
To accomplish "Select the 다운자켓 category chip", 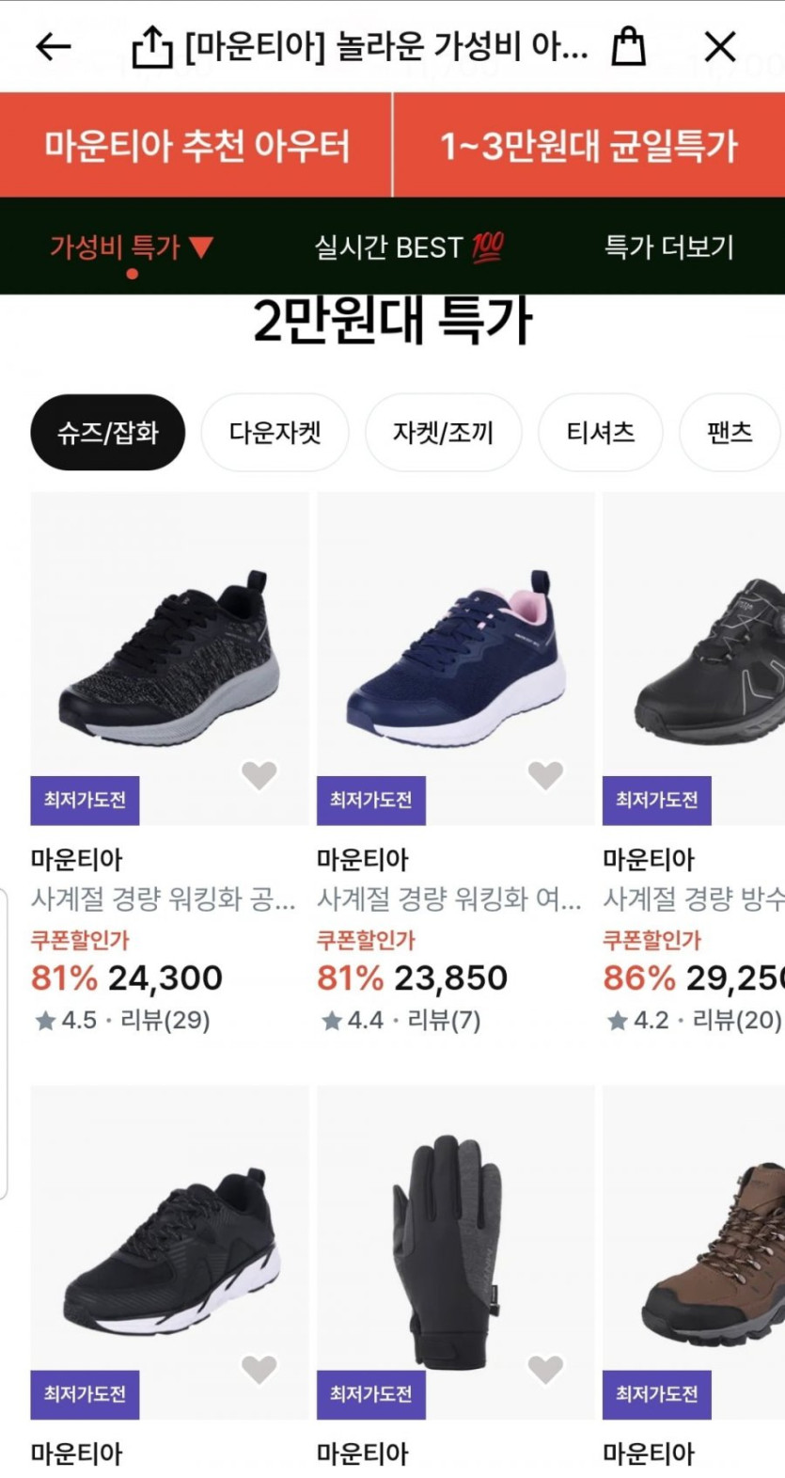I will pos(275,433).
